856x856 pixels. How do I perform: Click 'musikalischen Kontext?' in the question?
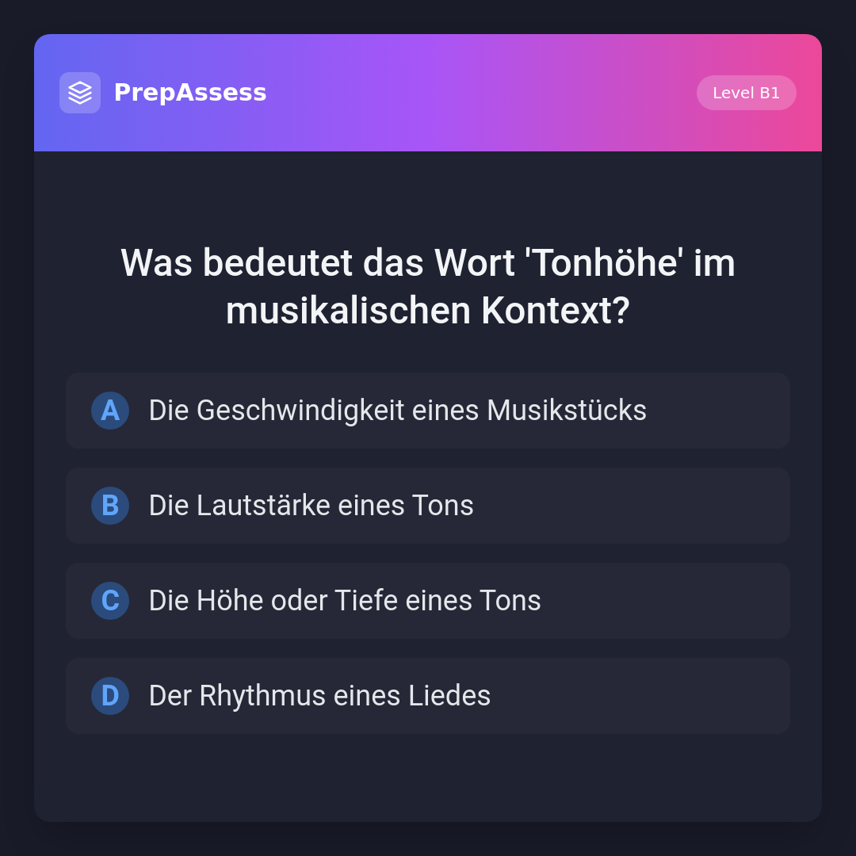tap(428, 311)
